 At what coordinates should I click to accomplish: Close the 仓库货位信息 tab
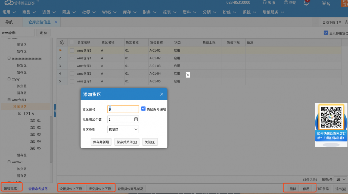point(56,22)
